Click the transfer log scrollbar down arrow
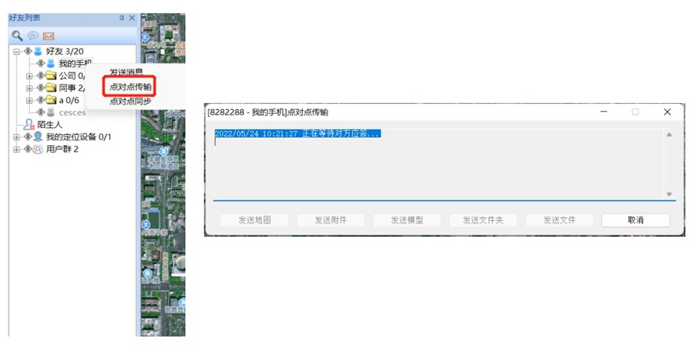 click(669, 194)
